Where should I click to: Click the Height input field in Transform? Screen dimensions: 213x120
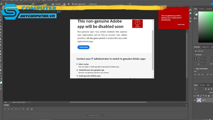203,61
